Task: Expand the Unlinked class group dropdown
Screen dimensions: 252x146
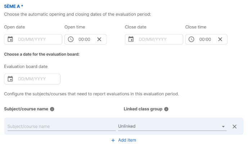Action: 223,127
